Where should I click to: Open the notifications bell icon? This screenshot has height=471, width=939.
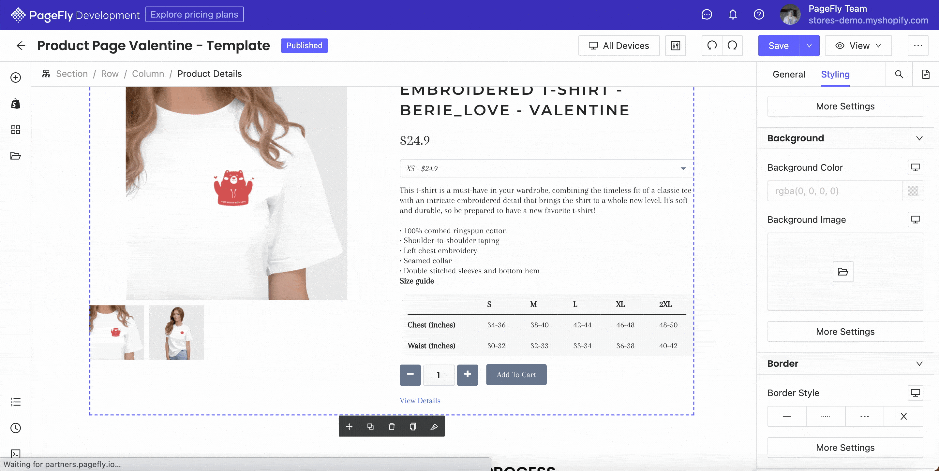tap(733, 15)
